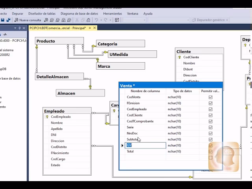252x189 pixels.
Task: Open a Database Engine query icon
Action: (x=46, y=20)
